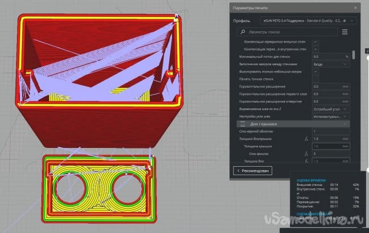Viewport: 369px width, 233px height.
Task: Click the star icon in profile selector
Action: [x=345, y=20]
